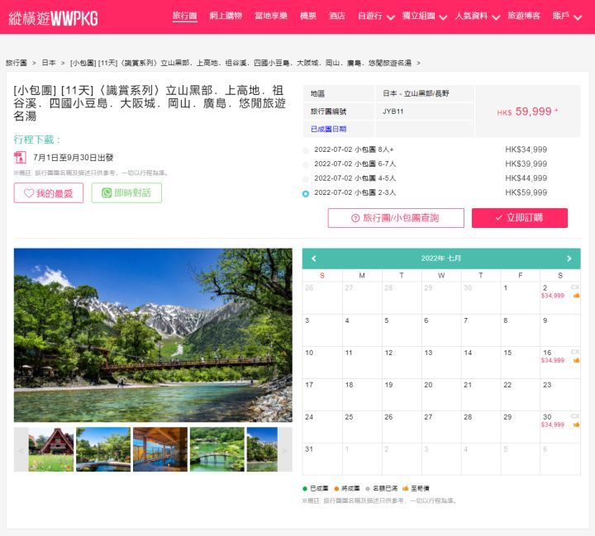Click the main Kamikochi bridge photo
The width and height of the screenshot is (595, 536).
(x=153, y=335)
